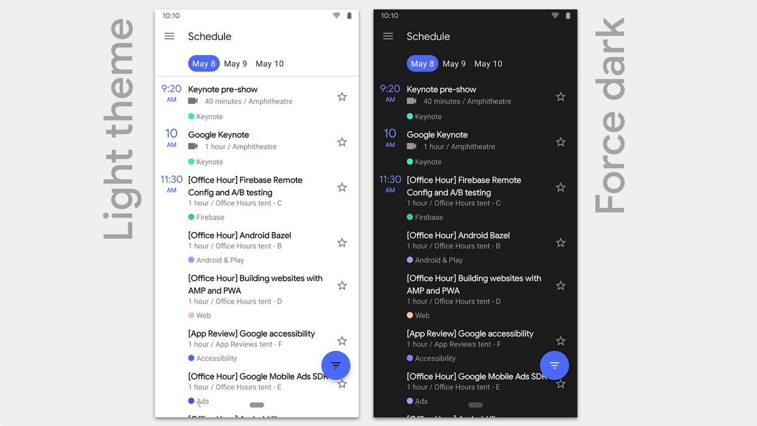Image resolution: width=757 pixels, height=426 pixels.
Task: Star AMP and PWA session, light theme
Action: click(342, 286)
